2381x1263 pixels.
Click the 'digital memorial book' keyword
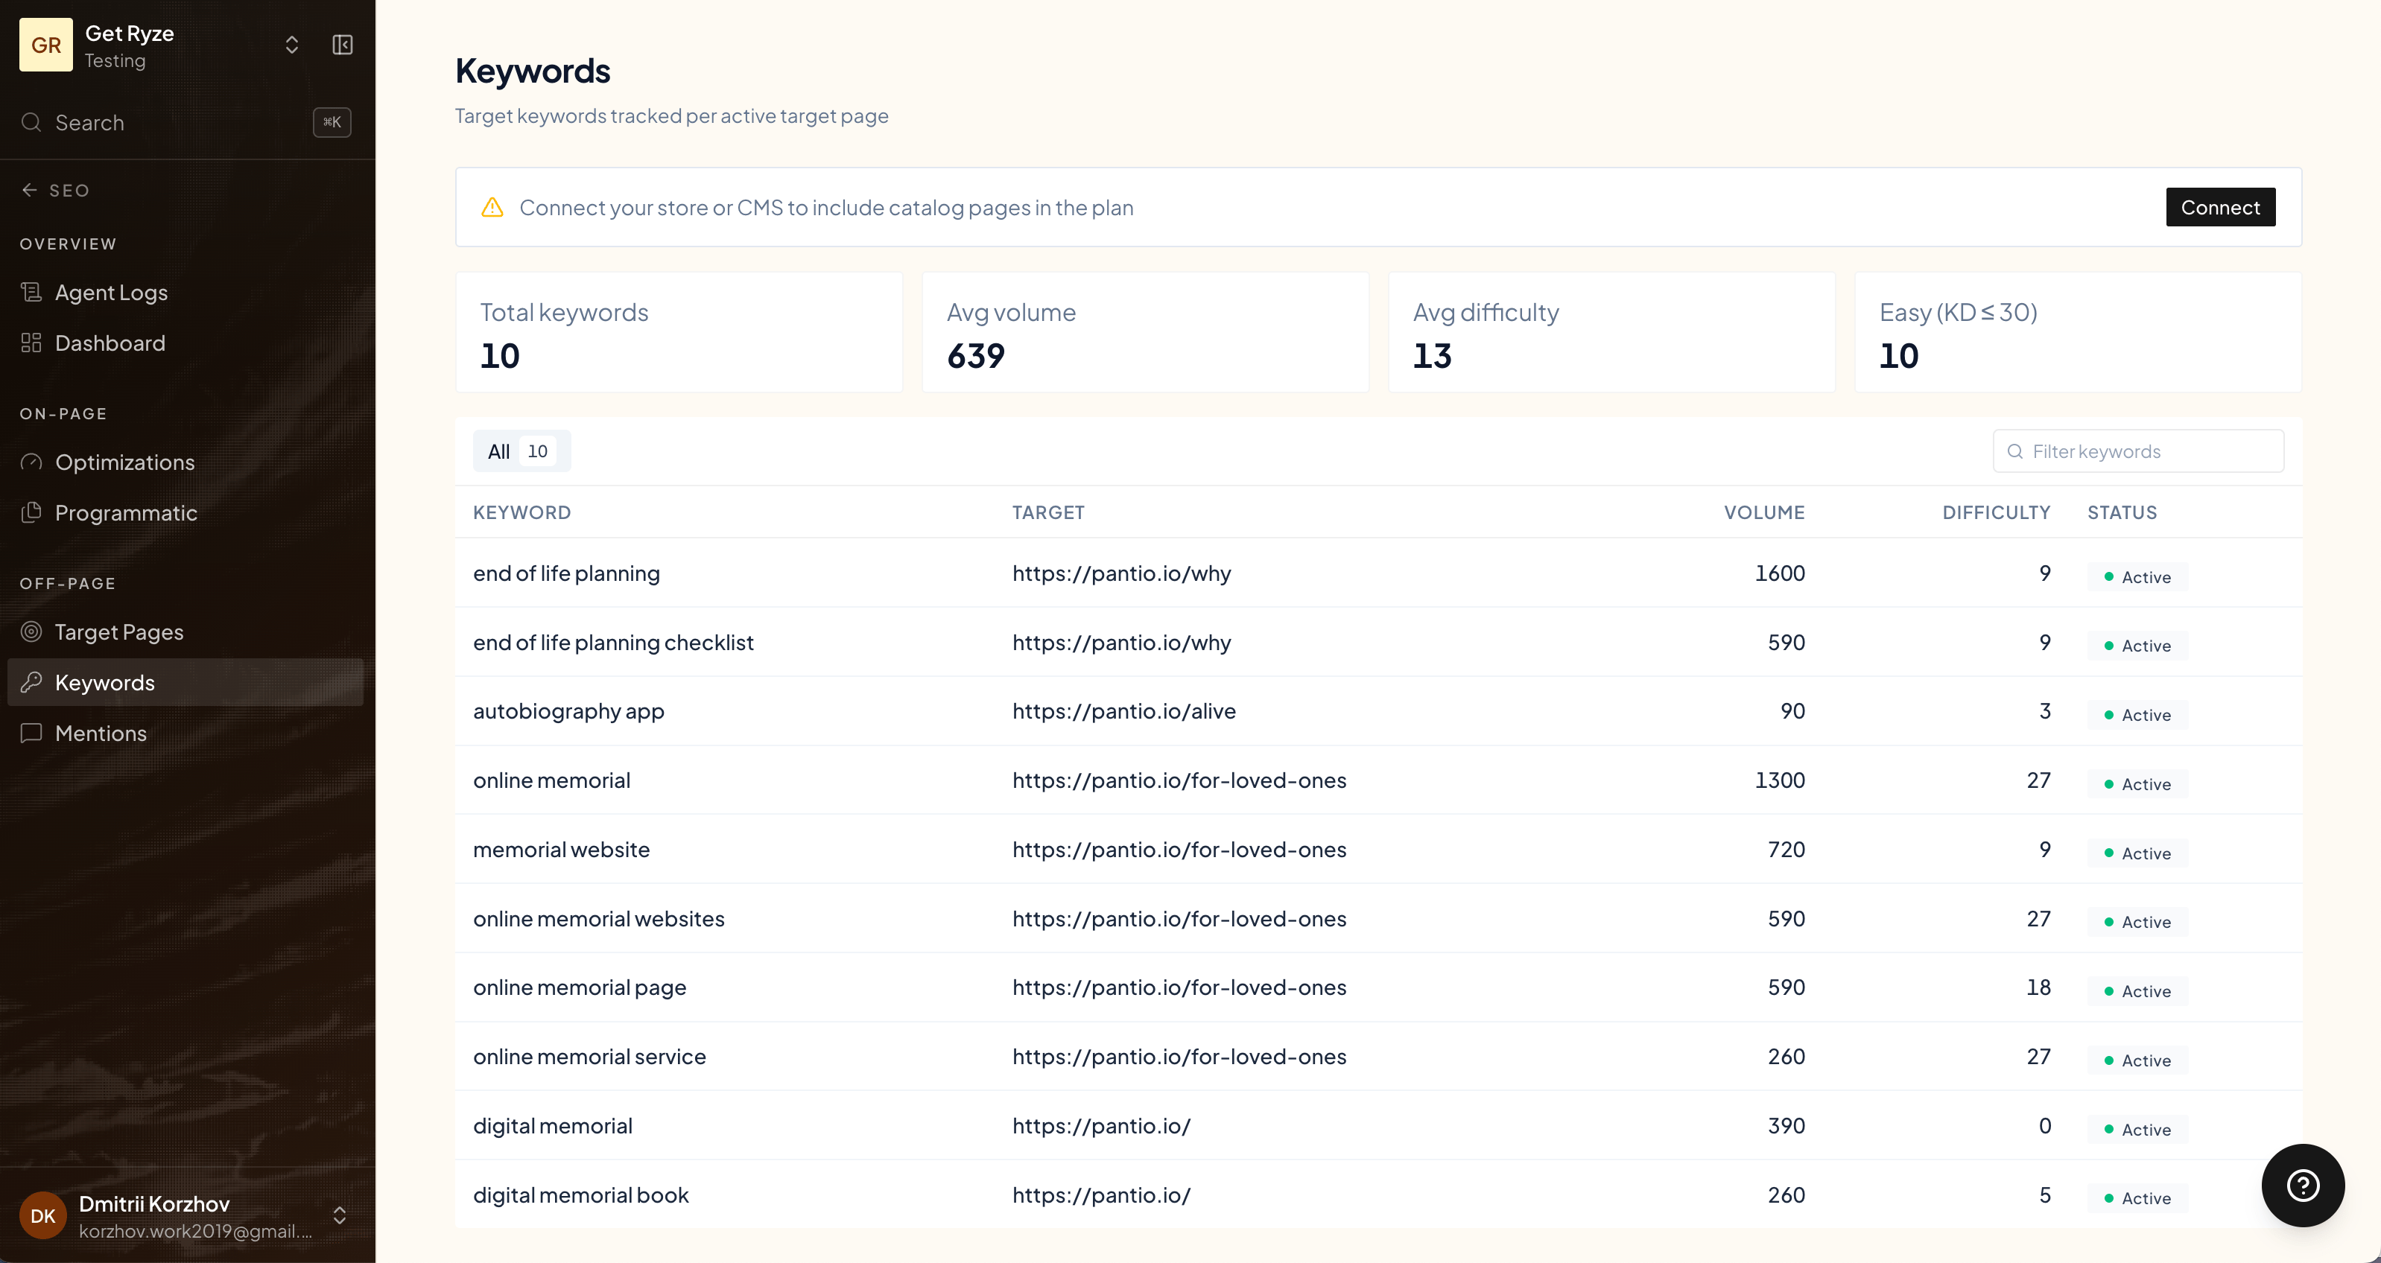click(x=580, y=1194)
